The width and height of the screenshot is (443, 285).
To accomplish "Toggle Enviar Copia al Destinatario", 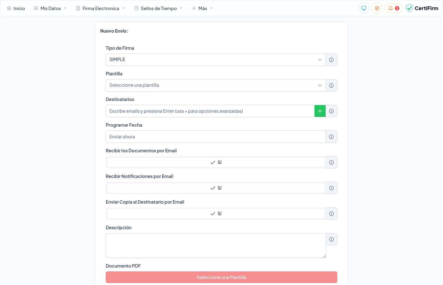I will point(216,214).
